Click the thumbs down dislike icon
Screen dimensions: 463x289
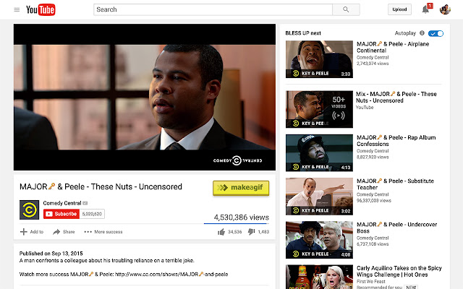coord(251,232)
